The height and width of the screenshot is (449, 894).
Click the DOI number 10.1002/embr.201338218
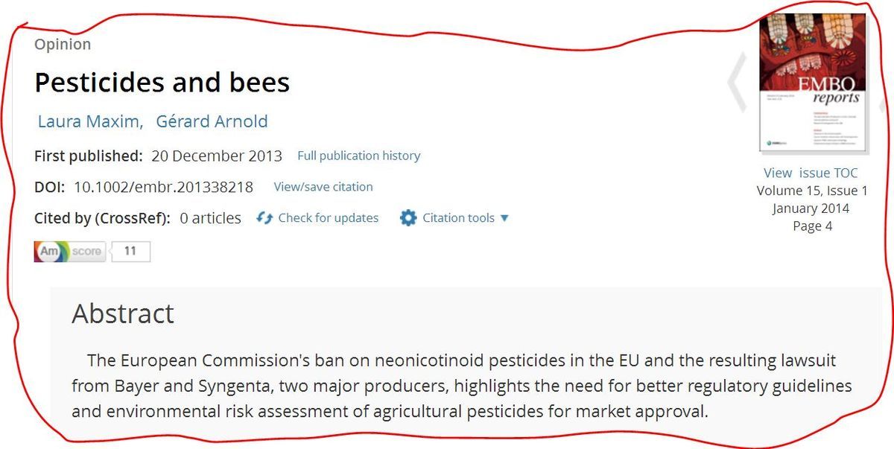[x=163, y=187]
